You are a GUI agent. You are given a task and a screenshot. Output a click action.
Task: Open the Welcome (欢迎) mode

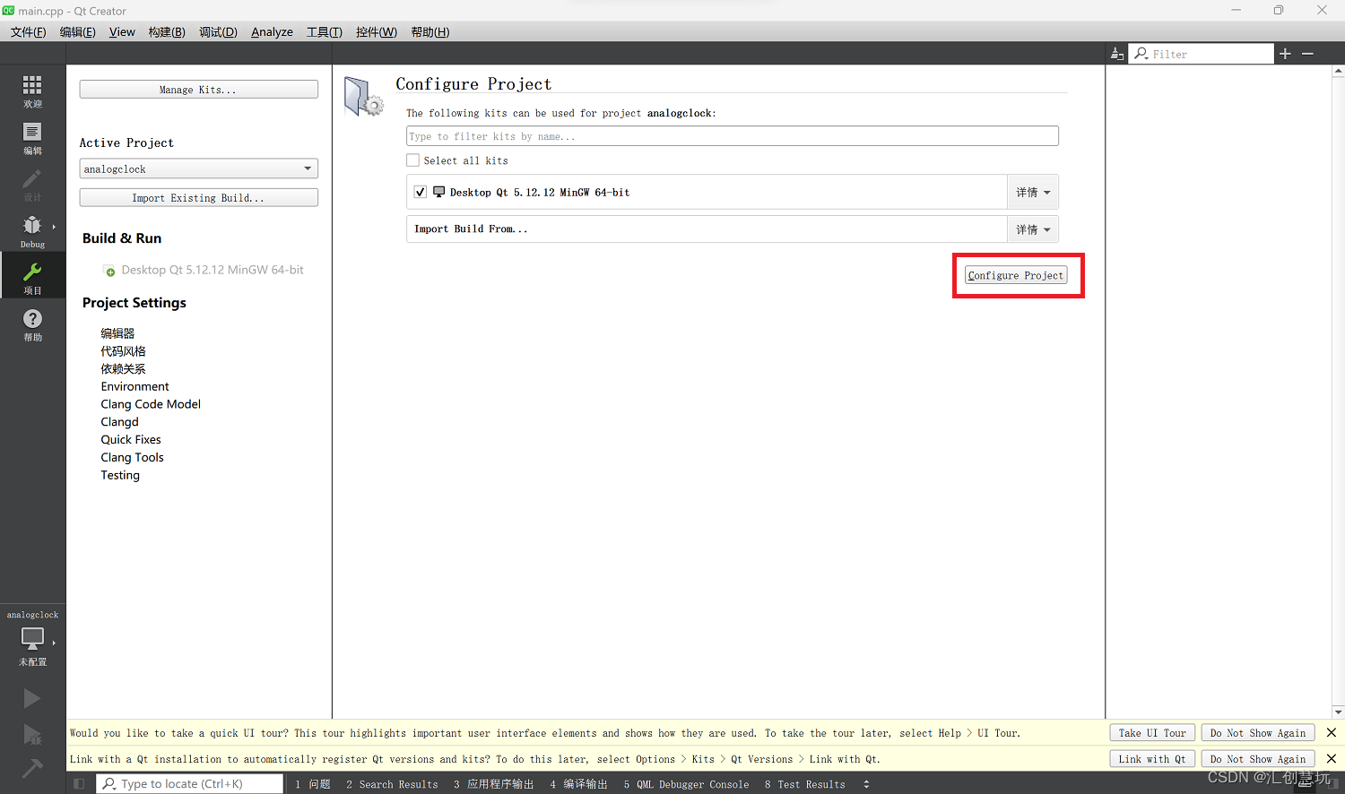point(32,91)
